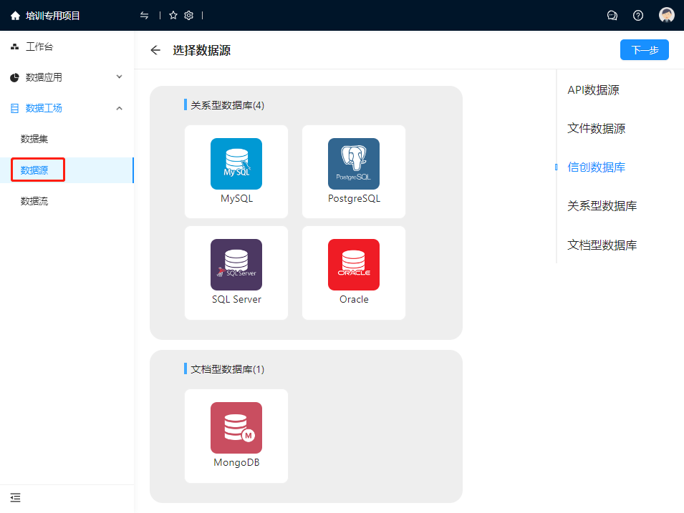Jump to 文件数据源 anchor link
Screen dimensions: 684x513
(x=596, y=129)
